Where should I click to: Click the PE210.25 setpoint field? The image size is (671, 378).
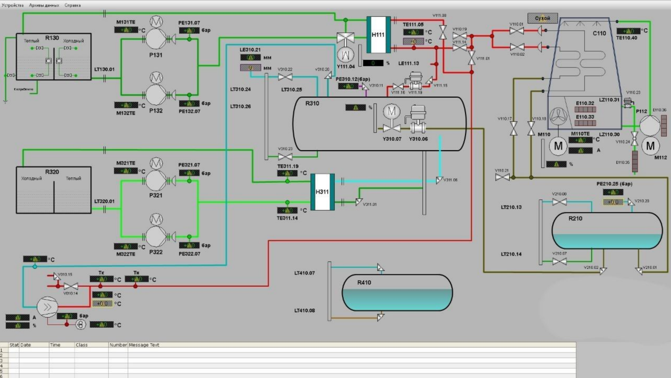[613, 202]
